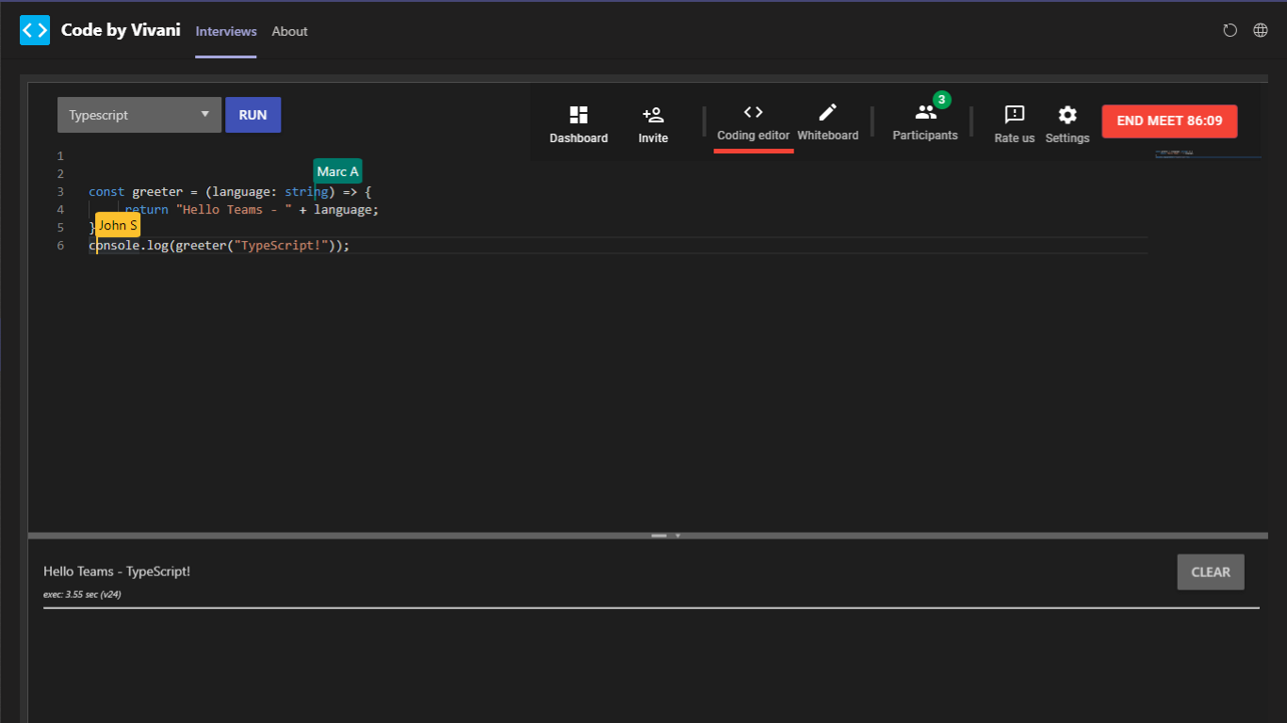Run the code with RUN button
Image resolution: width=1287 pixels, height=723 pixels.
(x=253, y=115)
